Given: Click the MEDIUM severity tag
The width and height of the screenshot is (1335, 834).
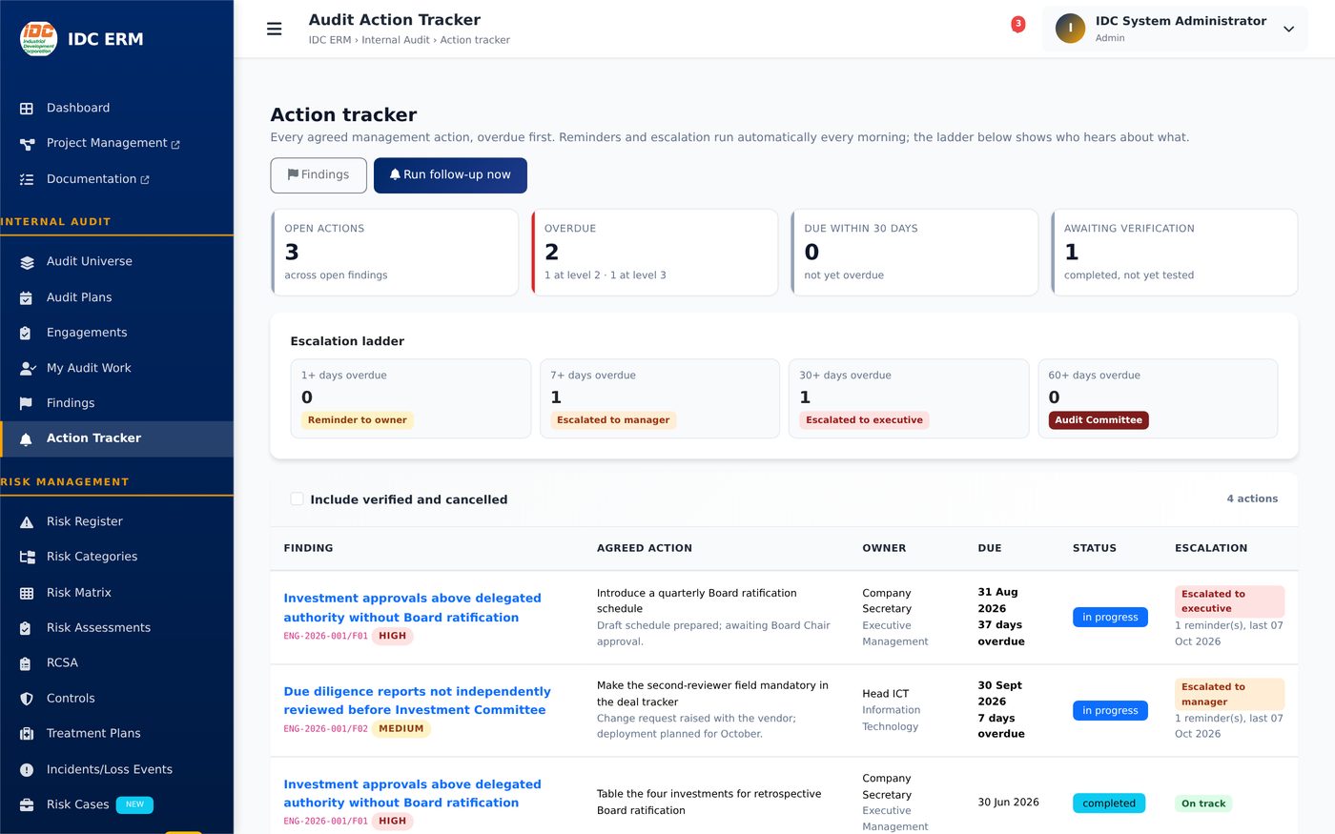Looking at the screenshot, I should tap(401, 729).
